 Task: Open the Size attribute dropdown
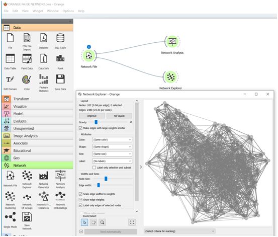pyautogui.click(x=112, y=154)
